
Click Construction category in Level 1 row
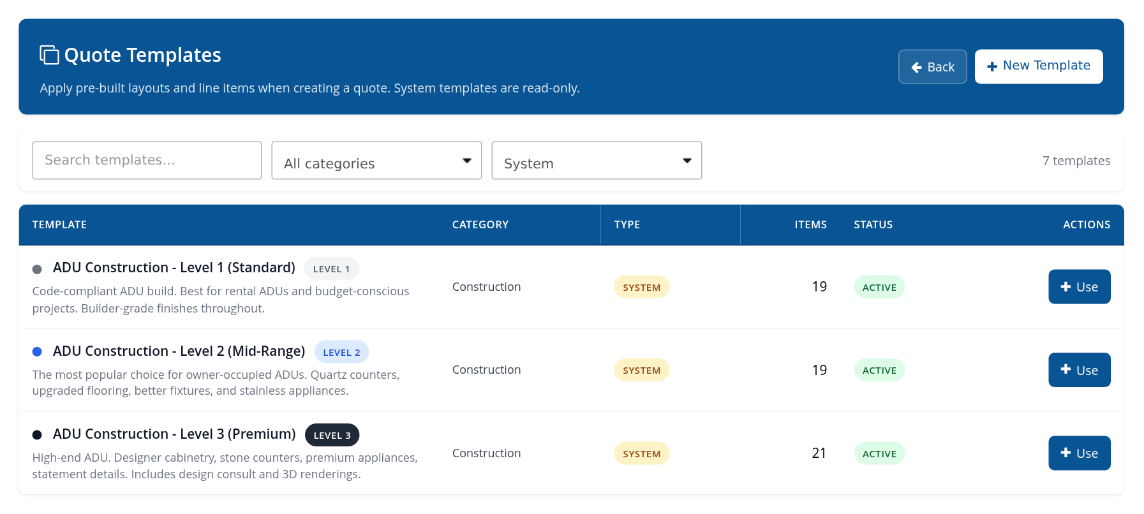point(486,287)
